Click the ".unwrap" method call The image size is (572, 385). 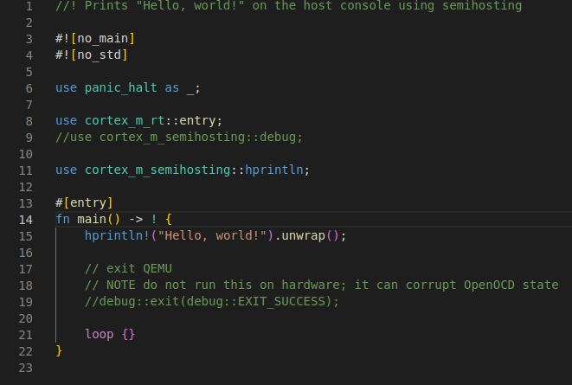299,235
